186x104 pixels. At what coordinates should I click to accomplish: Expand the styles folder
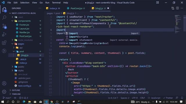[x=12, y=70]
